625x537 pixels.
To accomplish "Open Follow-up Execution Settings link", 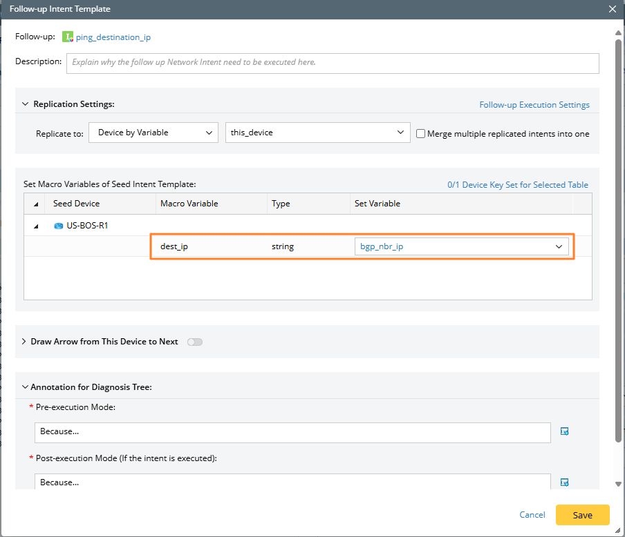I will click(x=534, y=105).
